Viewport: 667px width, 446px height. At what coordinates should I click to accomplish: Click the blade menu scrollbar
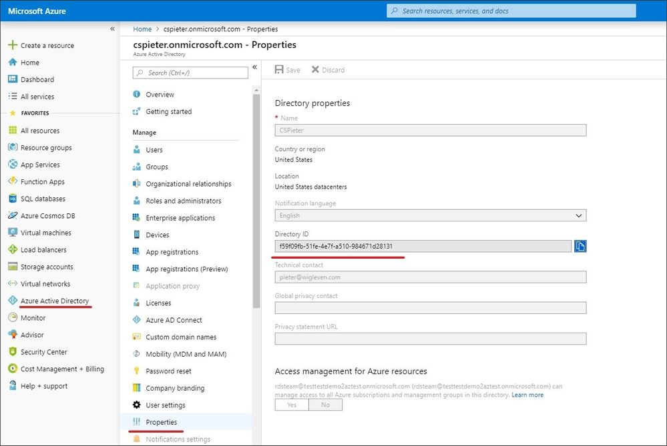(x=256, y=201)
